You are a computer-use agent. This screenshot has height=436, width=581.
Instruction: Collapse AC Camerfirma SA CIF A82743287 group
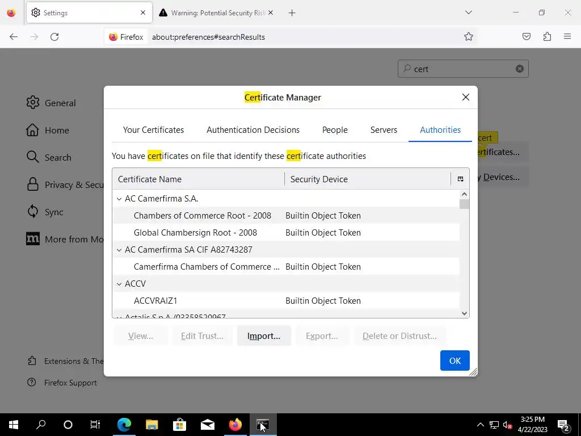click(119, 250)
